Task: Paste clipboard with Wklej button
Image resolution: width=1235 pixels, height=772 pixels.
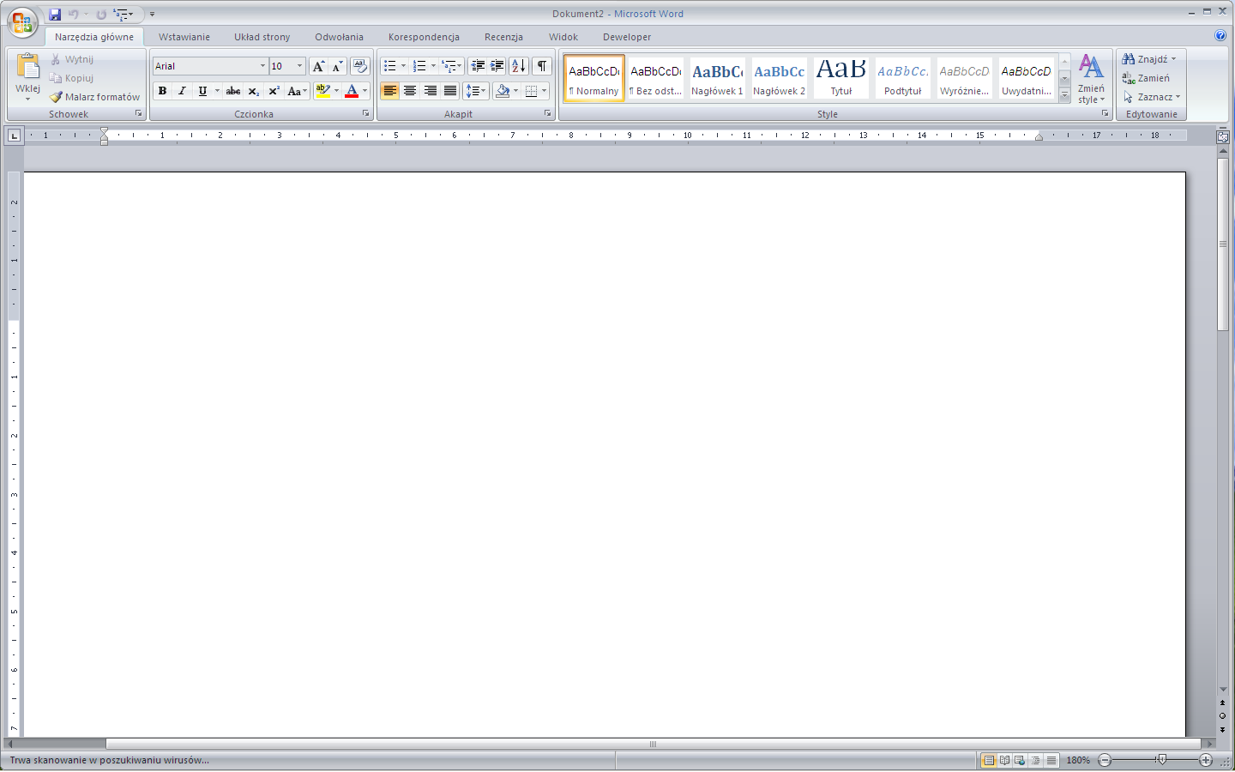Action: tap(27, 77)
